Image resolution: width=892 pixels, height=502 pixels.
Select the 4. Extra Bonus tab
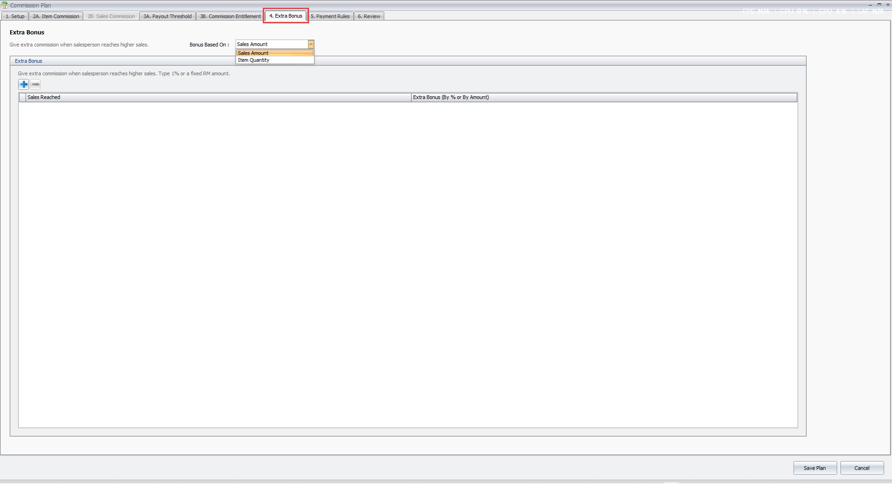pyautogui.click(x=286, y=16)
